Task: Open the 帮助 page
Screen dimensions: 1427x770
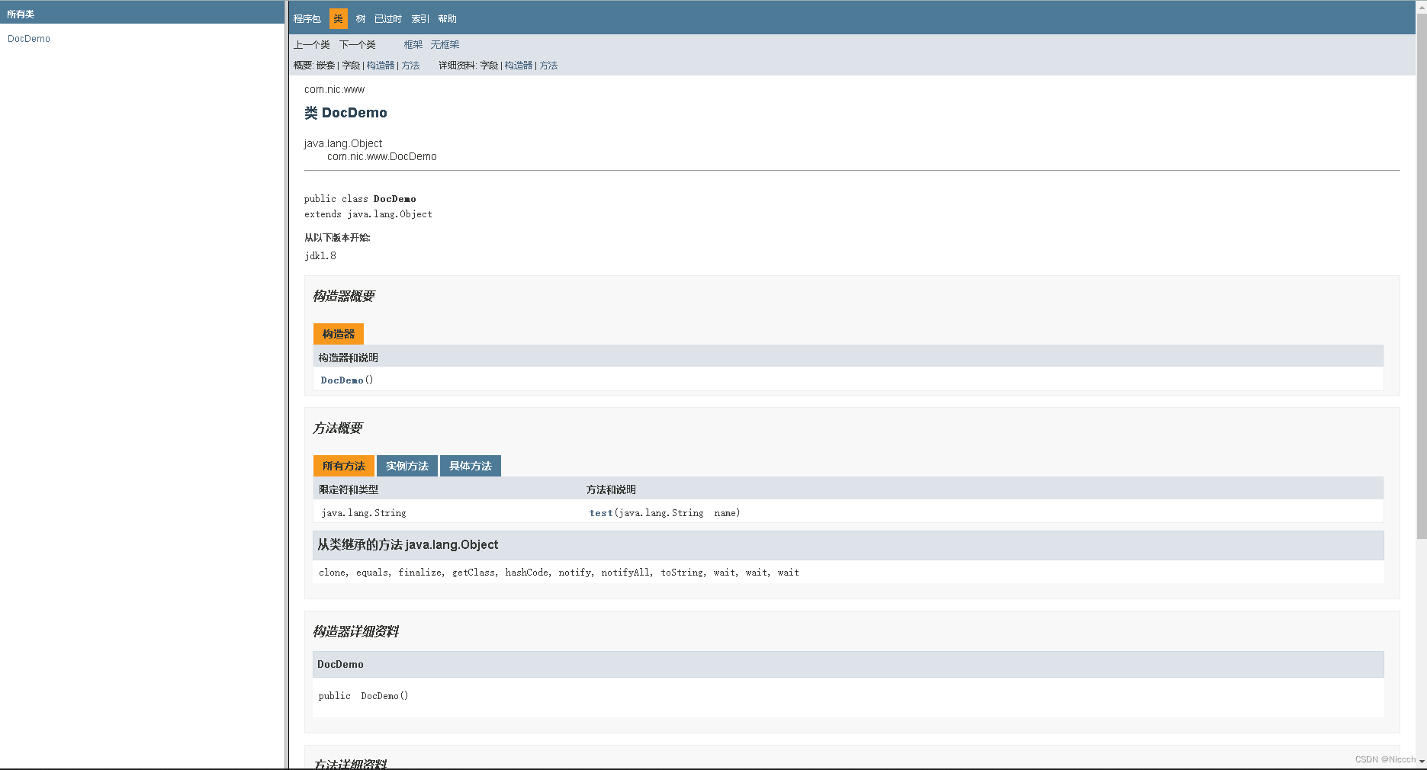Action: pos(447,18)
